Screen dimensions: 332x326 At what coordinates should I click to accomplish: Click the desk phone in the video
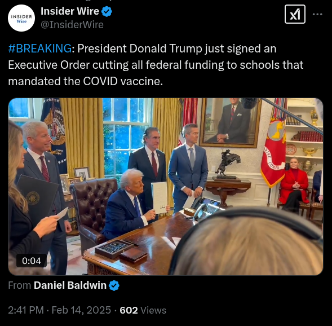point(206,209)
